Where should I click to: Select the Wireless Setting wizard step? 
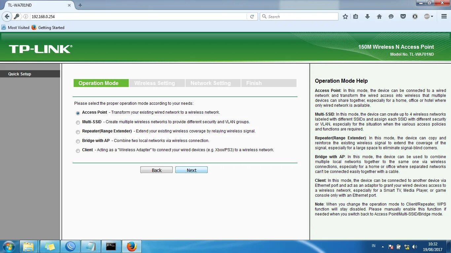pyautogui.click(x=157, y=83)
